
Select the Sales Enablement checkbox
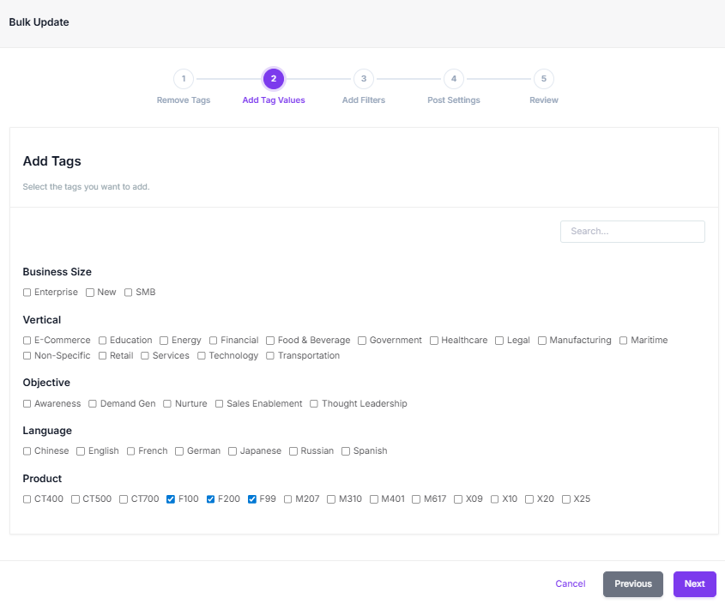pyautogui.click(x=219, y=404)
